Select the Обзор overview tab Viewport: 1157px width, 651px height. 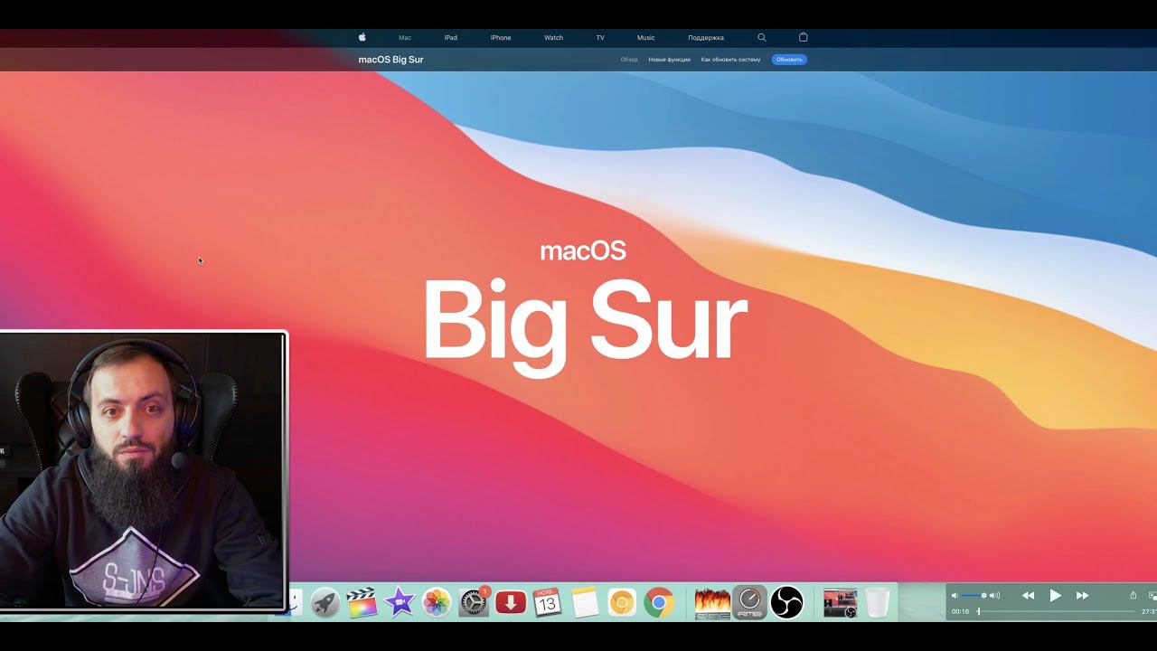coord(629,60)
